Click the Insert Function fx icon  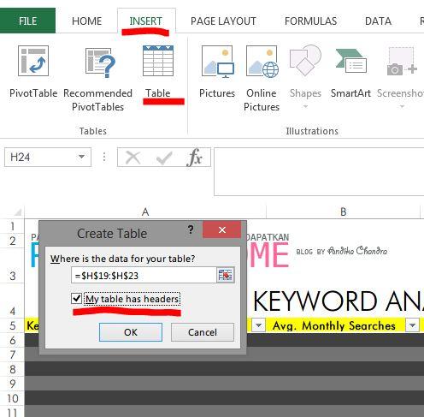pos(195,158)
